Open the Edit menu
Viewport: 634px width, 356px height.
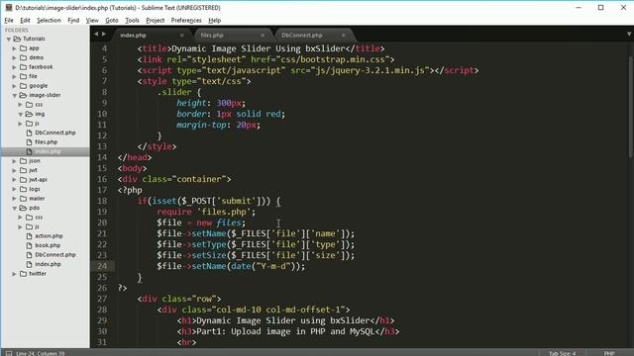click(x=25, y=20)
